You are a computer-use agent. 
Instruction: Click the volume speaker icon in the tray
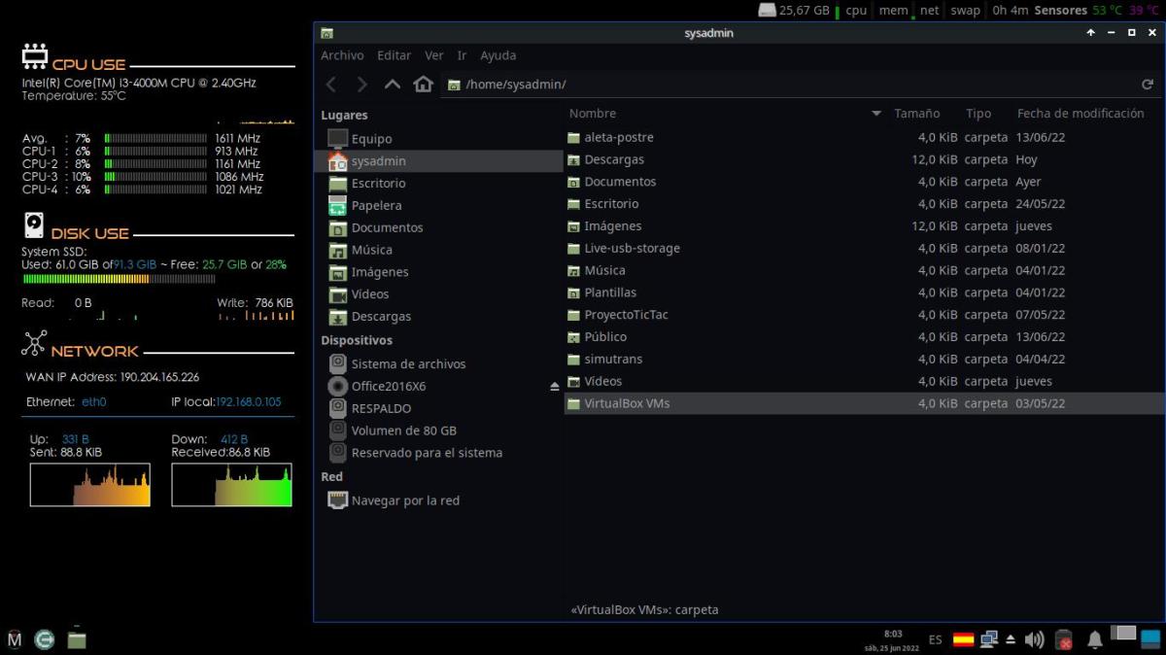click(1034, 639)
